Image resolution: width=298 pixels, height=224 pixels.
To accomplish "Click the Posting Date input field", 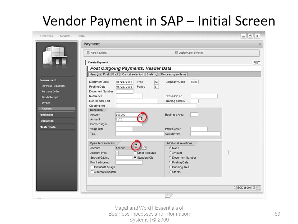I will point(124,87).
